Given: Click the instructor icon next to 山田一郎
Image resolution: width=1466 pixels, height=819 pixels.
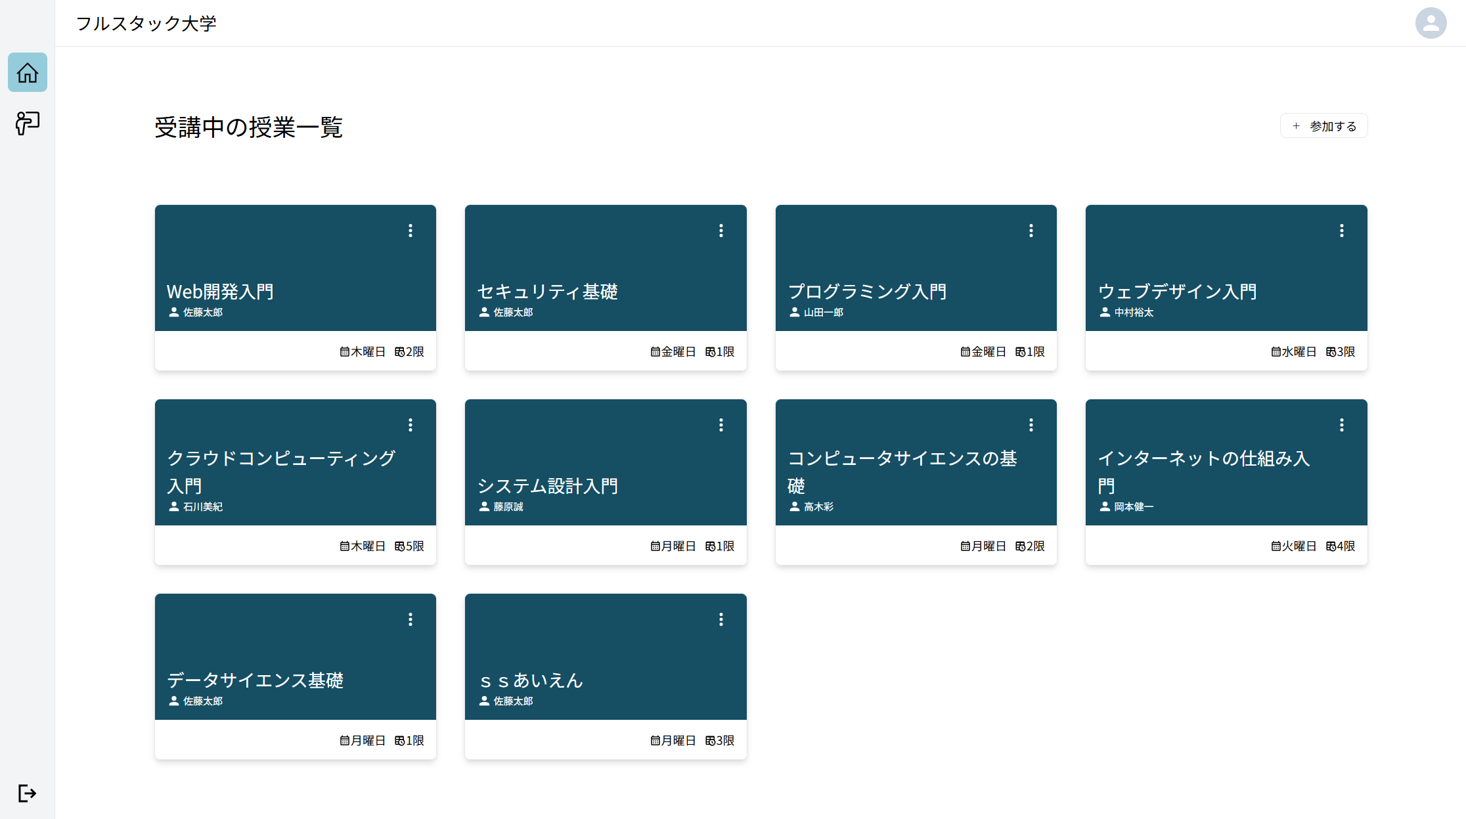Looking at the screenshot, I should (793, 312).
